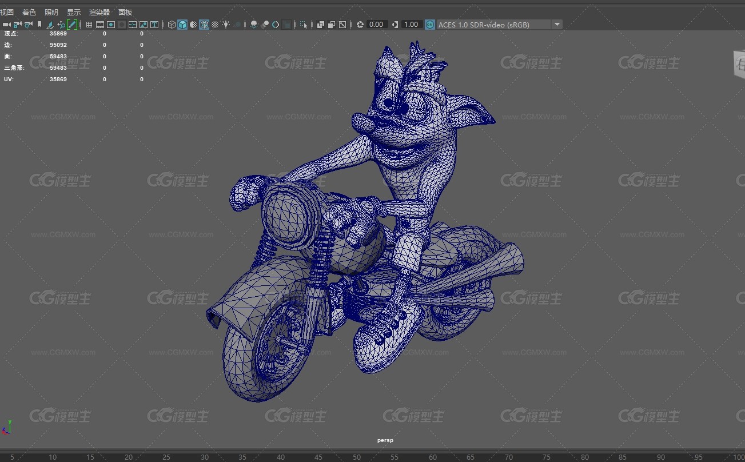Viewport: 745px width, 462px height.
Task: Click the green Grease Pencil icon
Action: pos(72,25)
